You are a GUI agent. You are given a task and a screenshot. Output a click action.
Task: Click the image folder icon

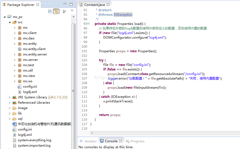pos(14,108)
